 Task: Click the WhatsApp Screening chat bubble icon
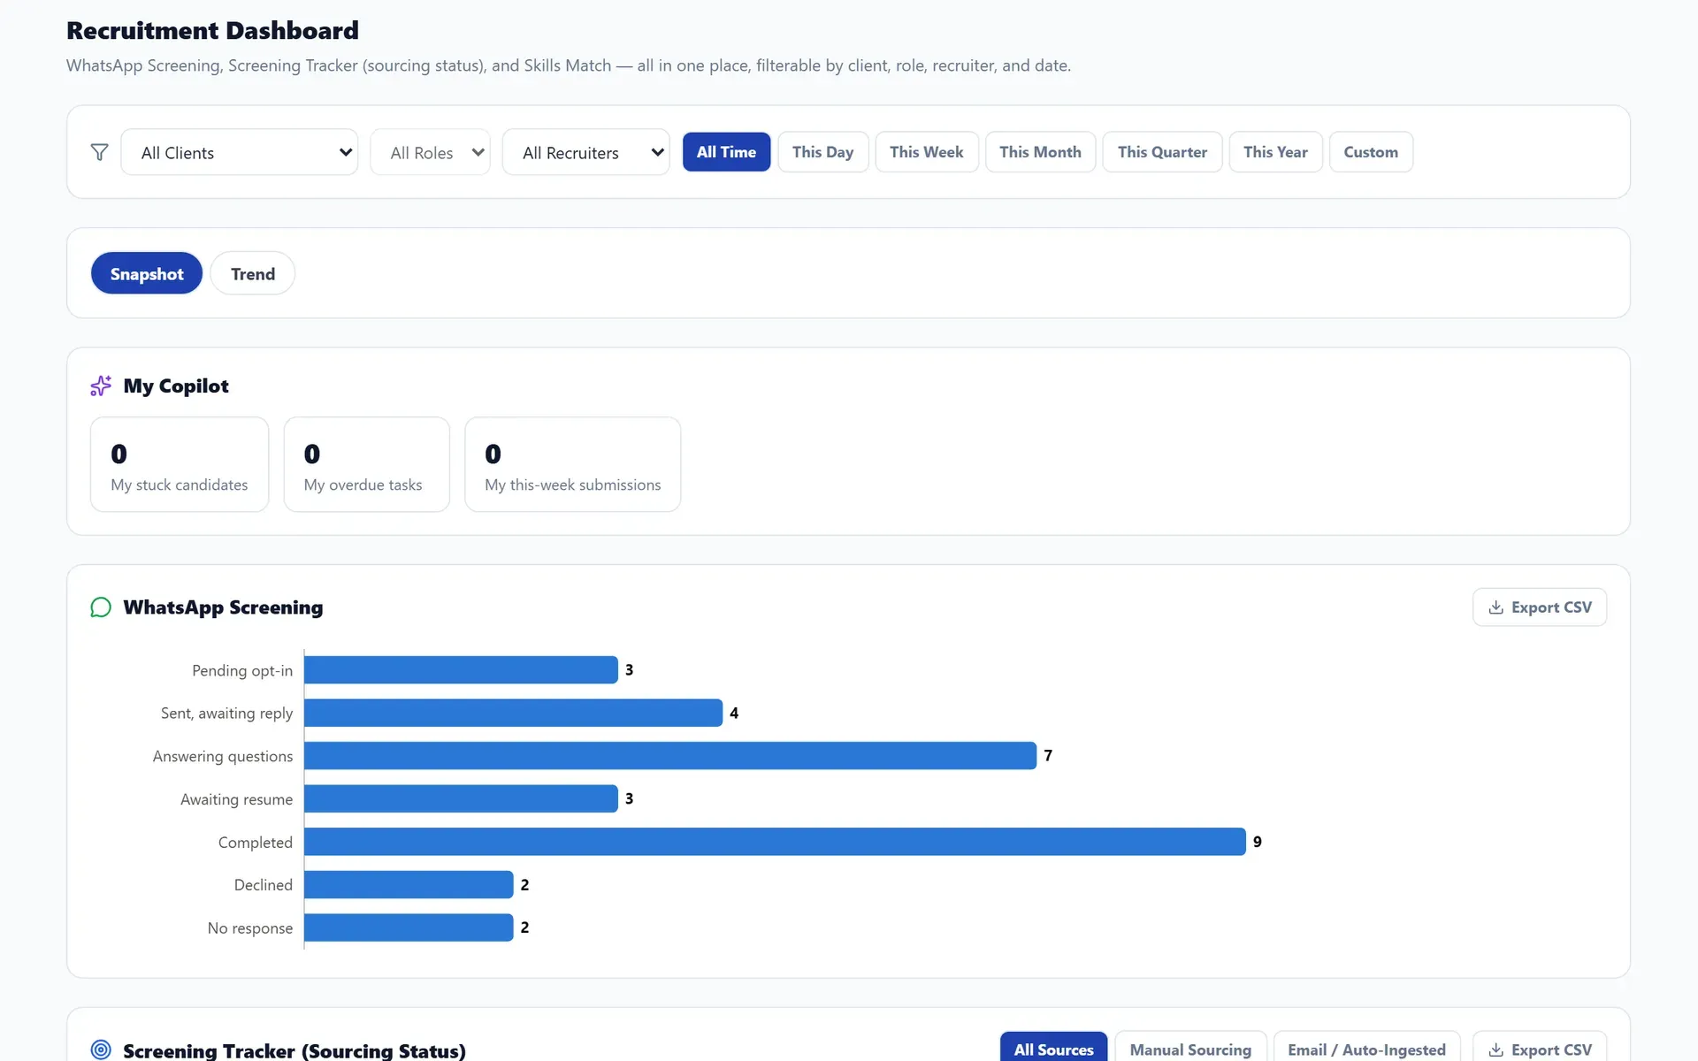(x=101, y=607)
